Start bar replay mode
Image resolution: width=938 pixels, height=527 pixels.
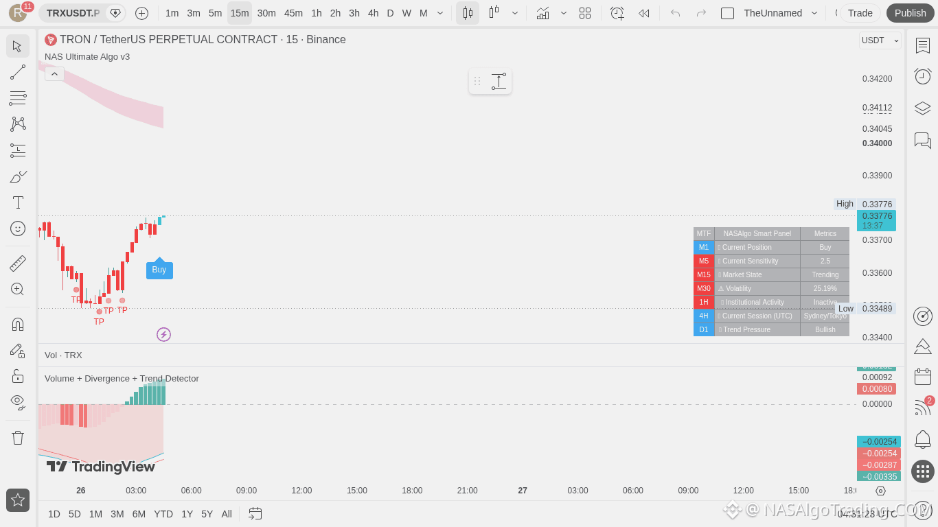643,13
